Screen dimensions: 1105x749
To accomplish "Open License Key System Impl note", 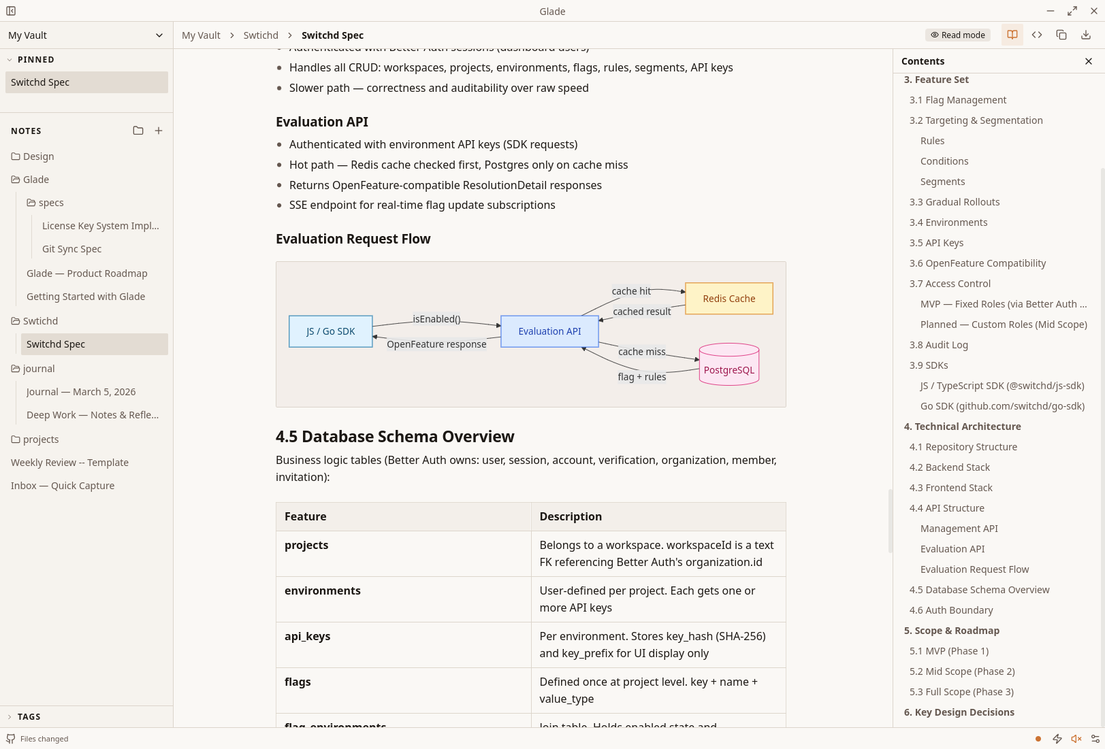I will tap(101, 226).
